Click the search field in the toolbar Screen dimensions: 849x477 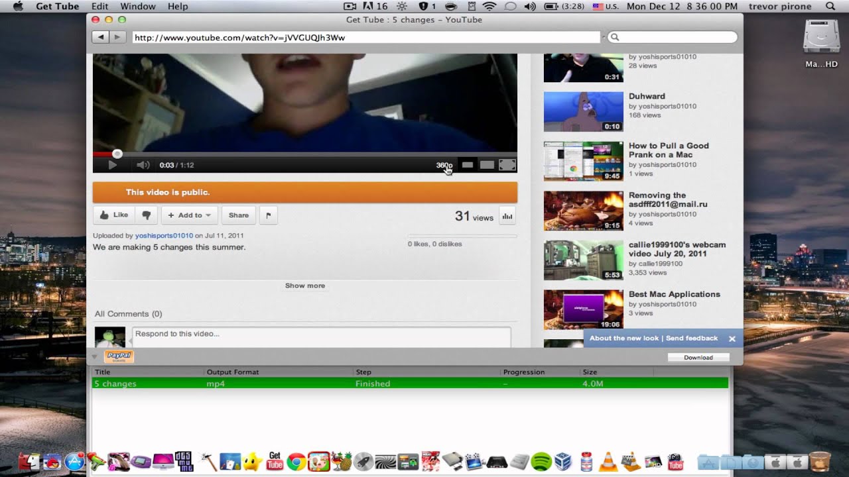click(x=672, y=38)
